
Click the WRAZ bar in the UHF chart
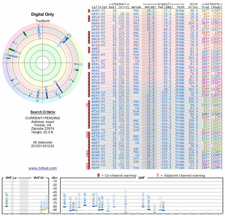pyautogui.click(x=163, y=210)
